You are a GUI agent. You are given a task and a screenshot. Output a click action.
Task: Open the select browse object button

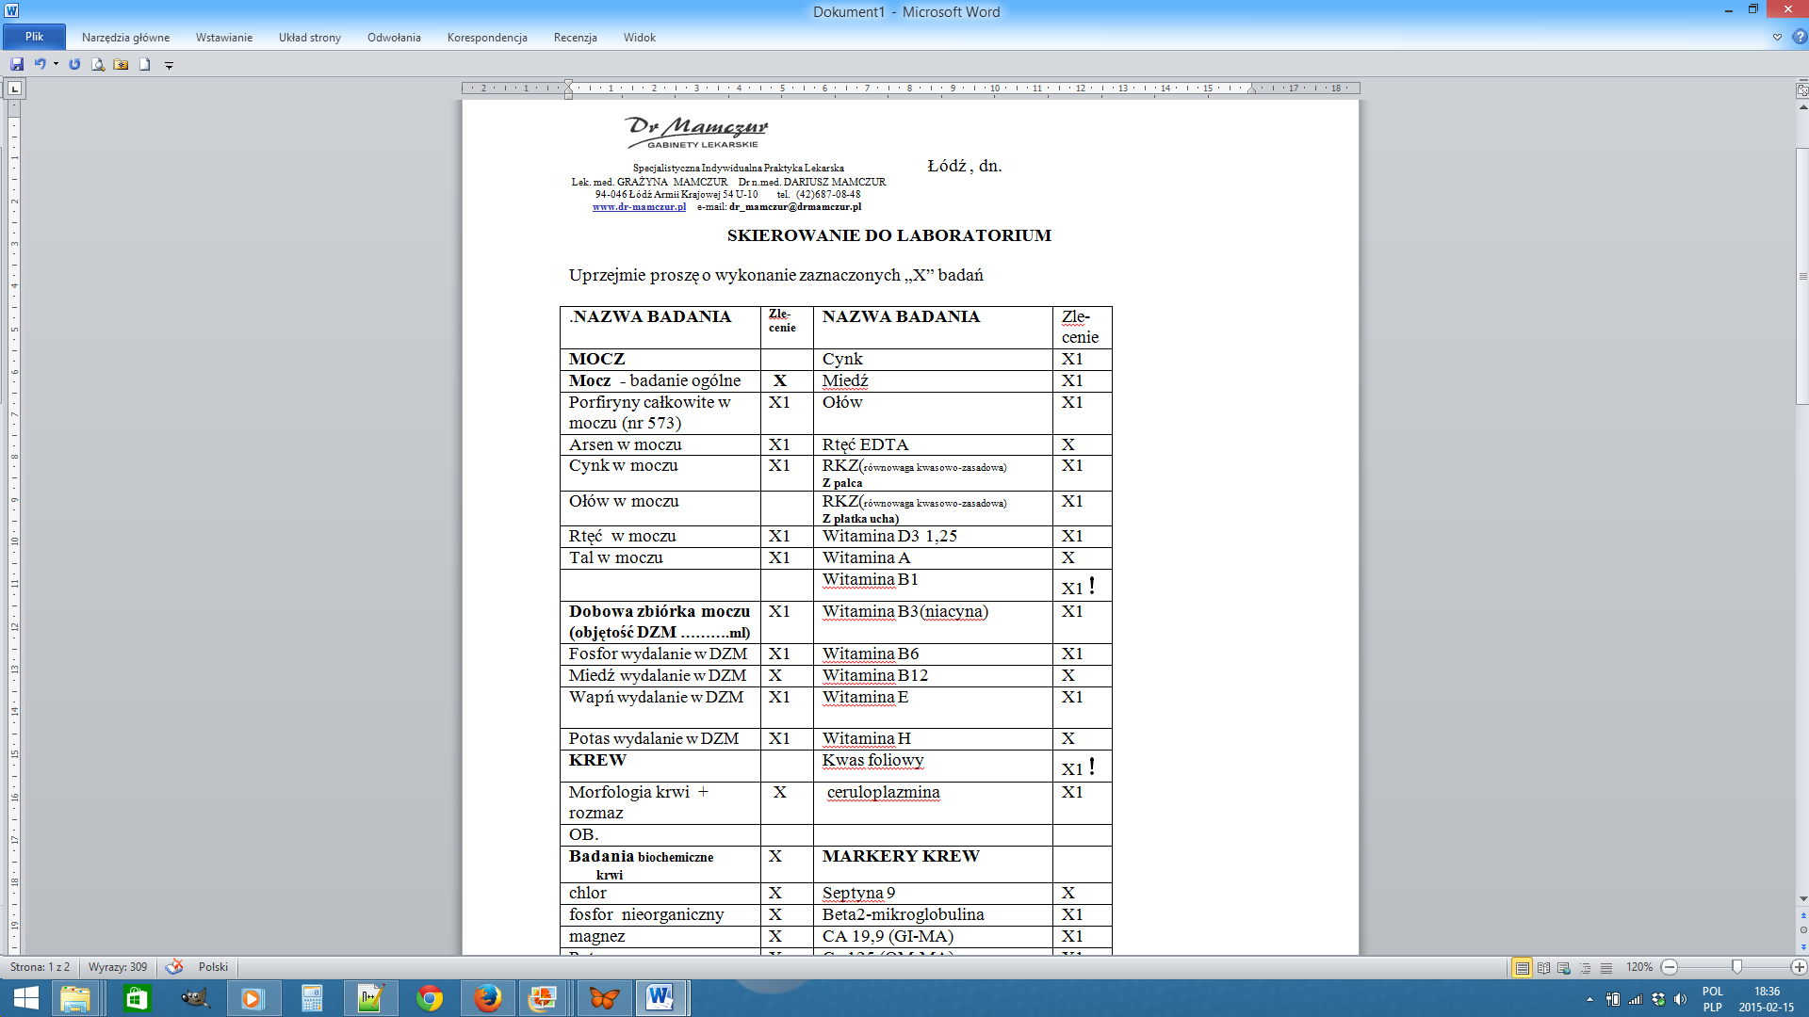[1802, 930]
